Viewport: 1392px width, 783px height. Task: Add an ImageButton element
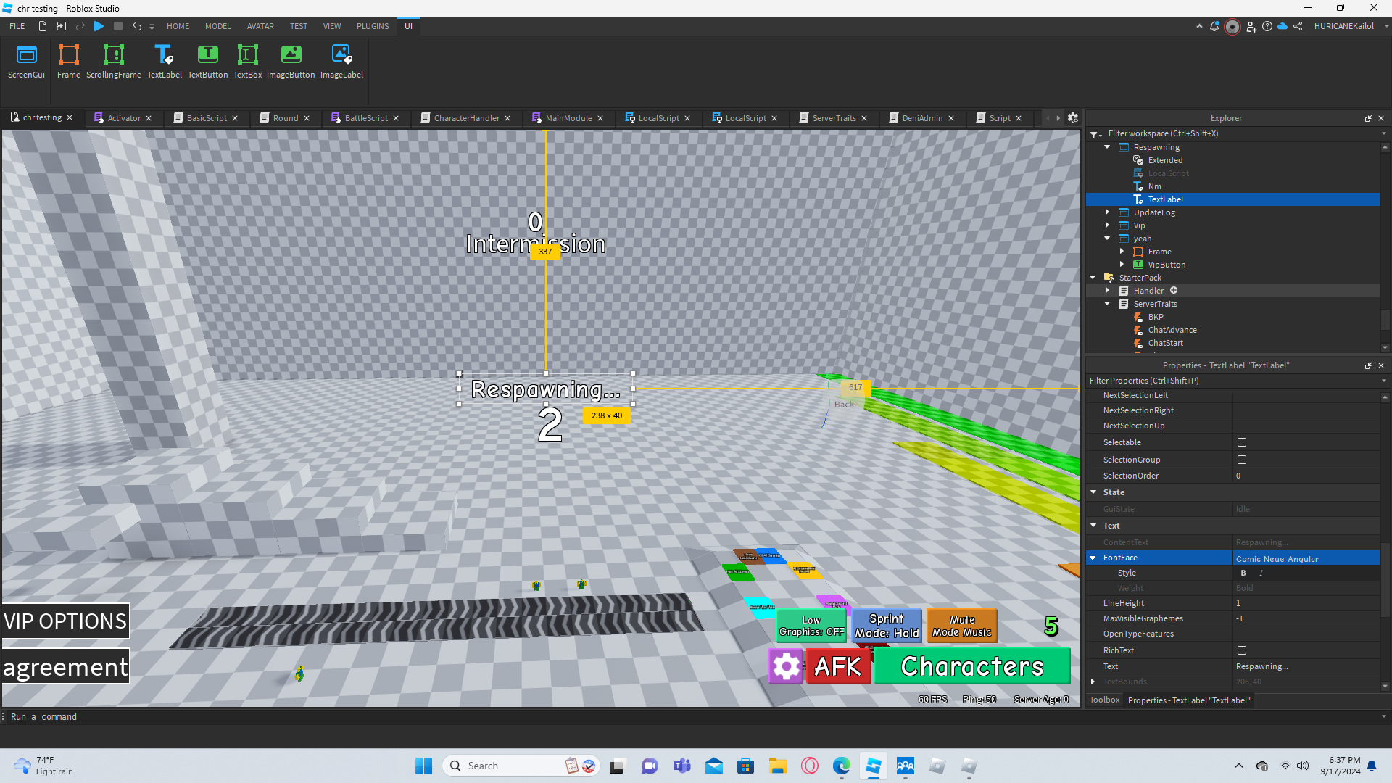coord(291,61)
